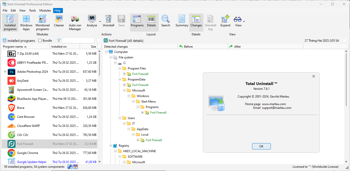
Task: Enable the Bundle checkbox
Action: click(40, 41)
